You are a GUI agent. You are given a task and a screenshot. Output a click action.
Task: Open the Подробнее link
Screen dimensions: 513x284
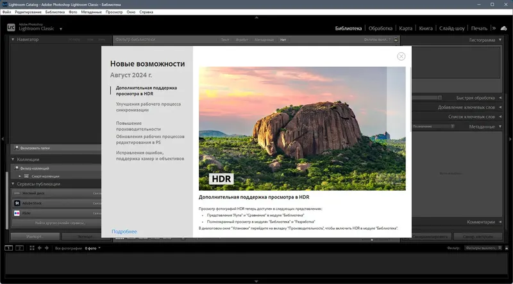click(x=124, y=232)
